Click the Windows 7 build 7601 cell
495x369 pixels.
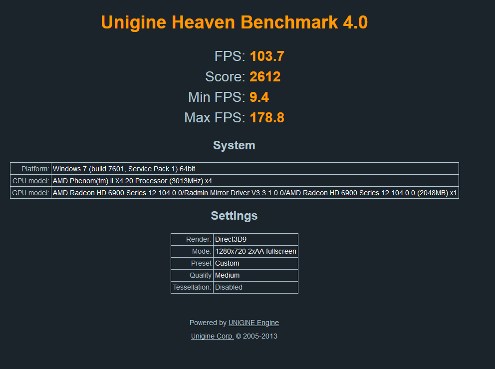[255, 169]
